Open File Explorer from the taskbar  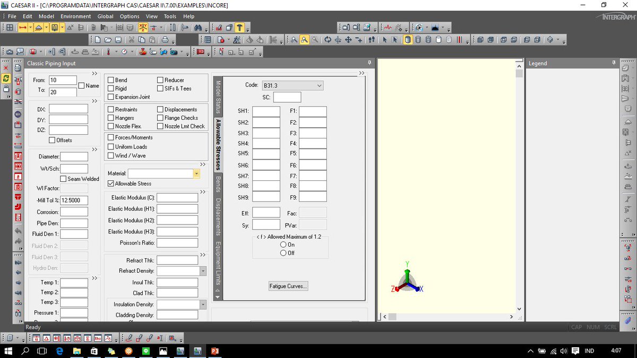coord(77,351)
